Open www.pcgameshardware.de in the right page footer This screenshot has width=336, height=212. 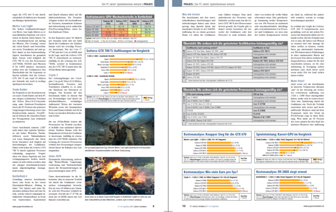[x=314, y=206]
